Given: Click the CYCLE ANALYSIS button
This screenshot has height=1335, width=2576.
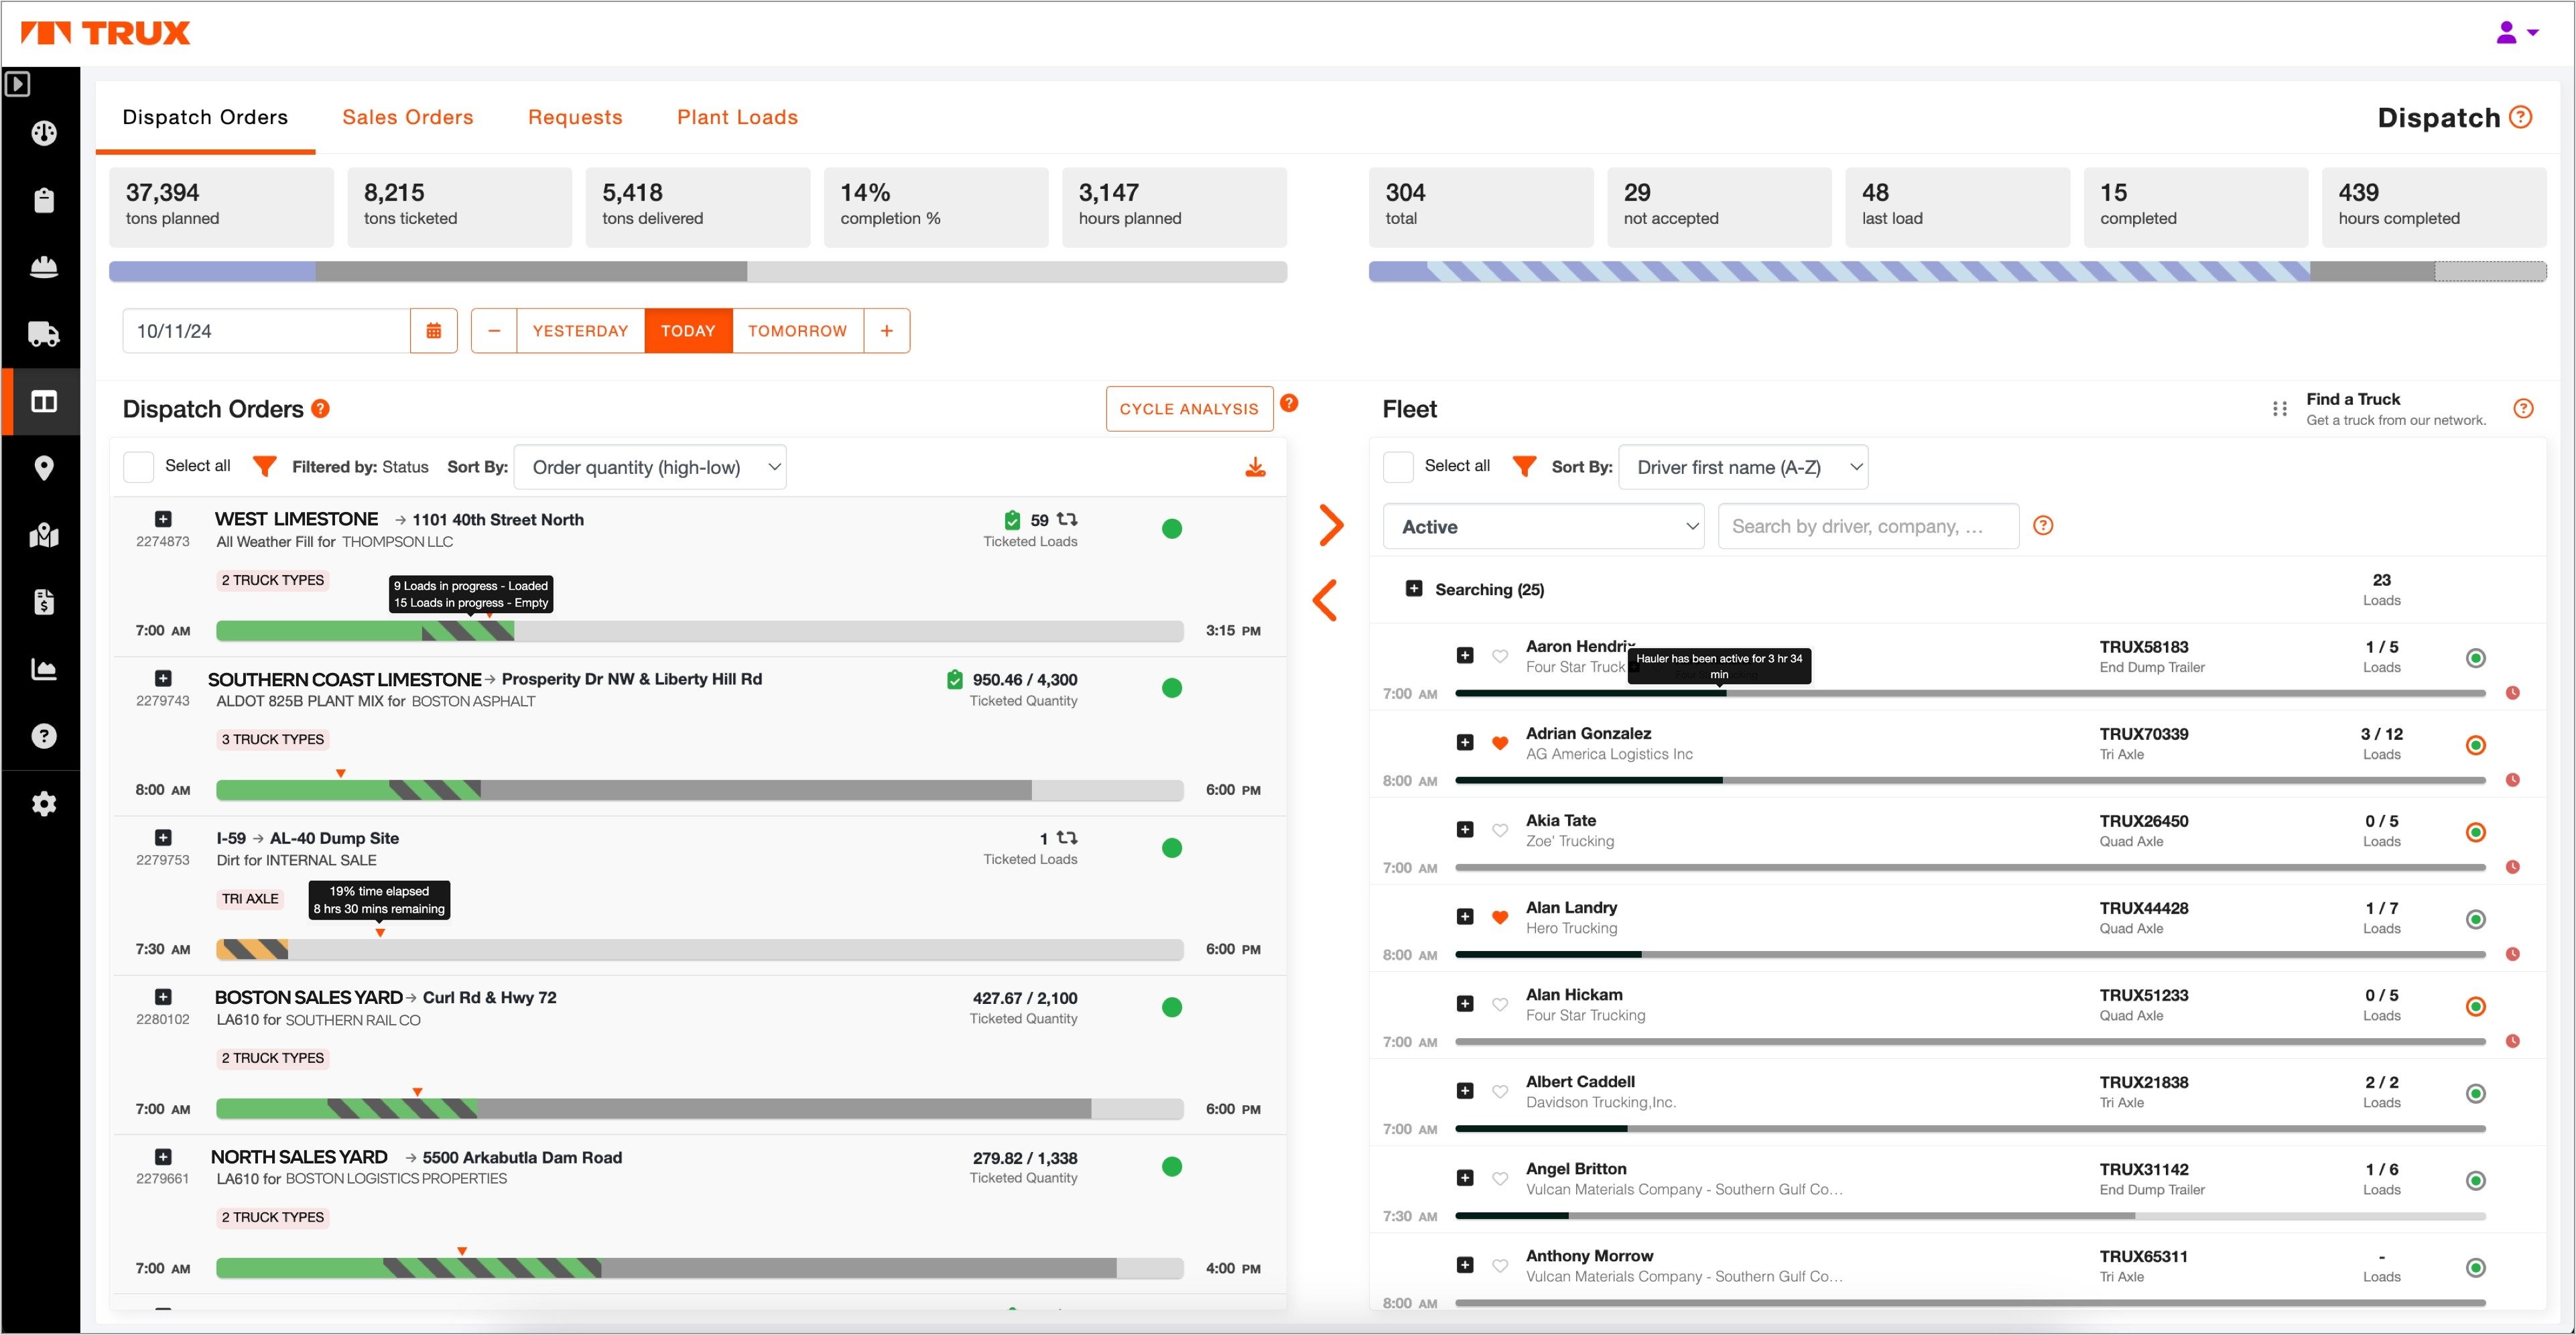Looking at the screenshot, I should pyautogui.click(x=1188, y=409).
